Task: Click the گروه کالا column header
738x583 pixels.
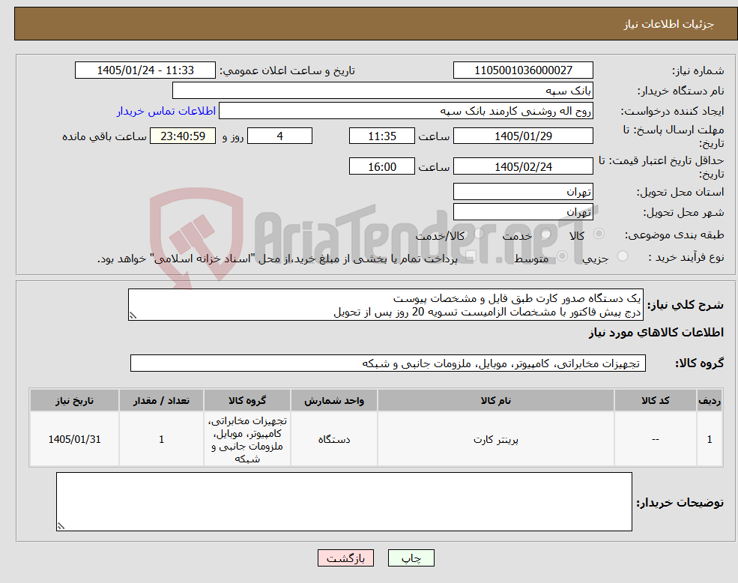Action: [x=247, y=400]
